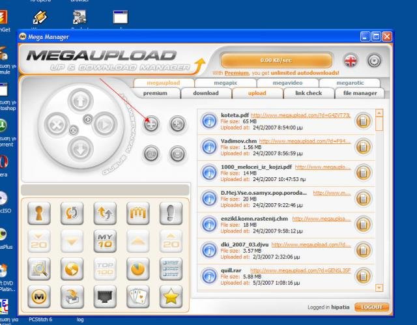The height and width of the screenshot is (325, 417).
Task: Open the Vadimov.chm megaupload link
Action: click(x=305, y=141)
